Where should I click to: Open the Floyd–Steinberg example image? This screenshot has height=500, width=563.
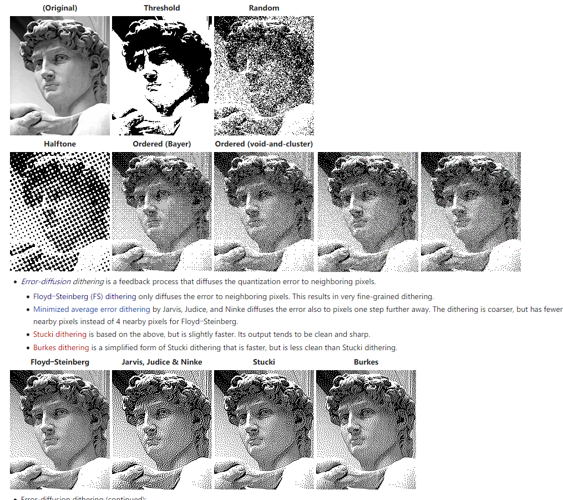pos(59,430)
